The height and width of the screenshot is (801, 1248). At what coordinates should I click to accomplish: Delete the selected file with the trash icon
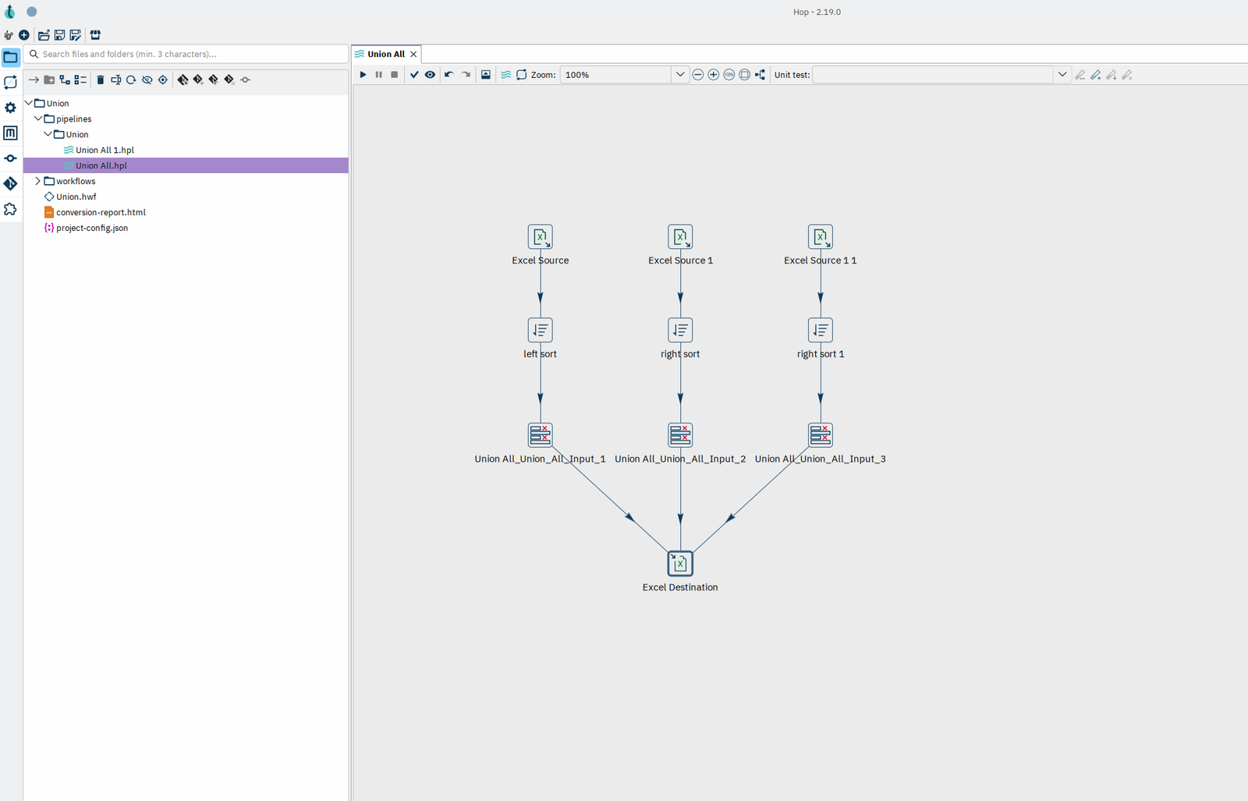point(101,80)
